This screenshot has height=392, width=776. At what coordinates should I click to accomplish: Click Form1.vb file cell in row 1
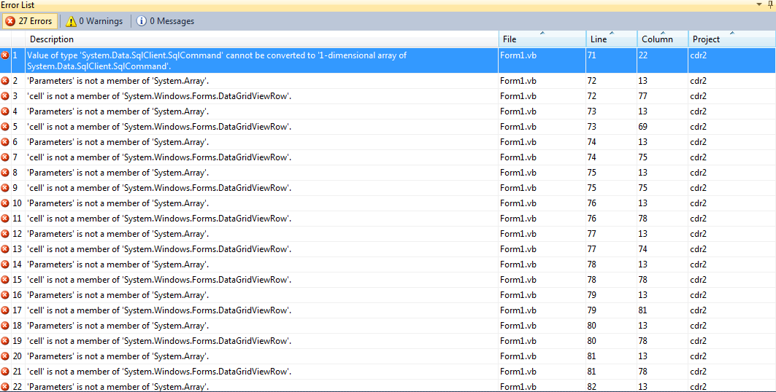pos(518,55)
